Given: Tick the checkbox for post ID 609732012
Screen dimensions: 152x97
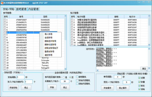Looking at the screenshot, I should pos(72,30).
